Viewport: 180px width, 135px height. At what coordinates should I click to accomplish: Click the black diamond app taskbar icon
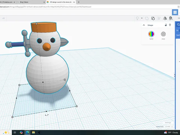(39, 132)
